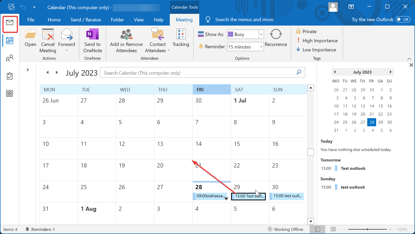Click the Reminders bell in status bar
The image size is (415, 234).
(27, 229)
